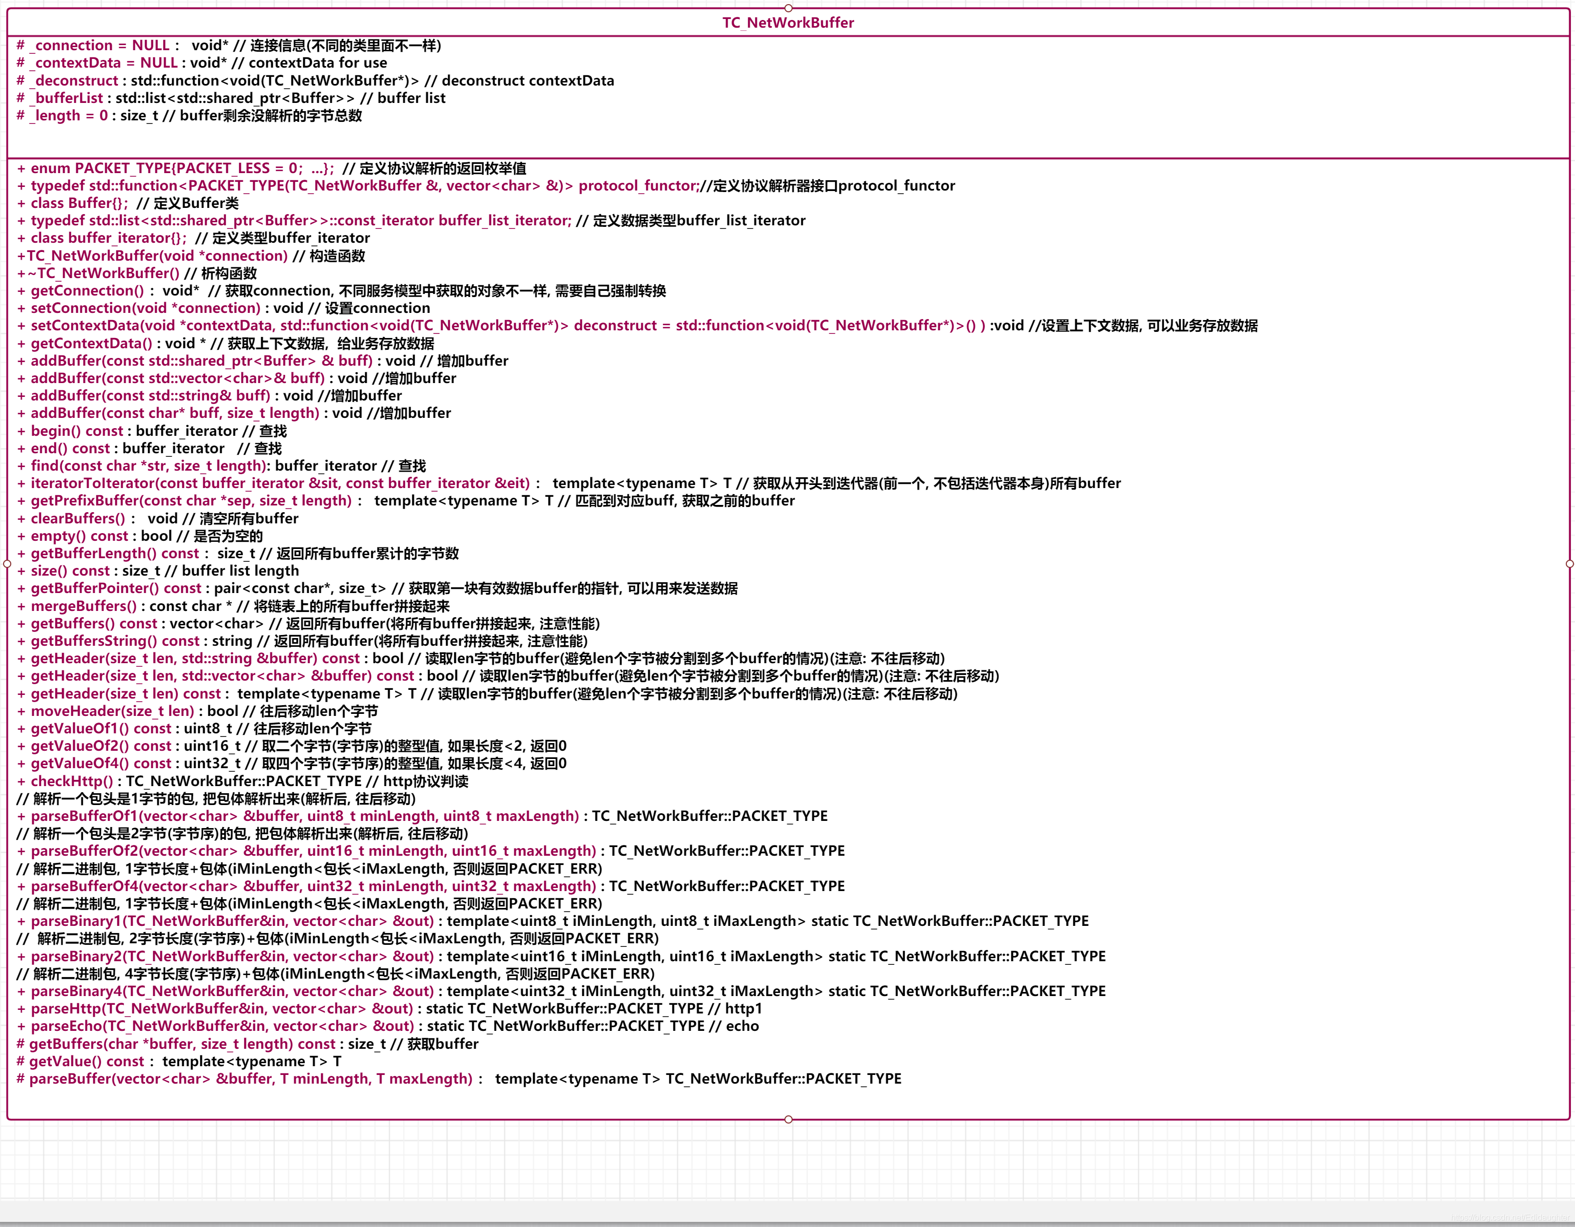1575x1227 pixels.
Task: Click the parseBinary4 template method line
Action: pyautogui.click(x=560, y=991)
